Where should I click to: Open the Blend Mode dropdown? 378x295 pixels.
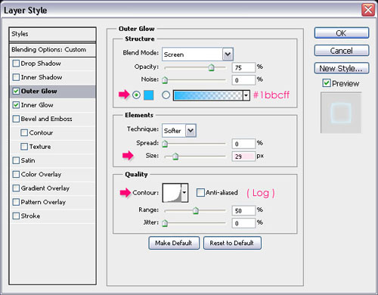(x=228, y=54)
